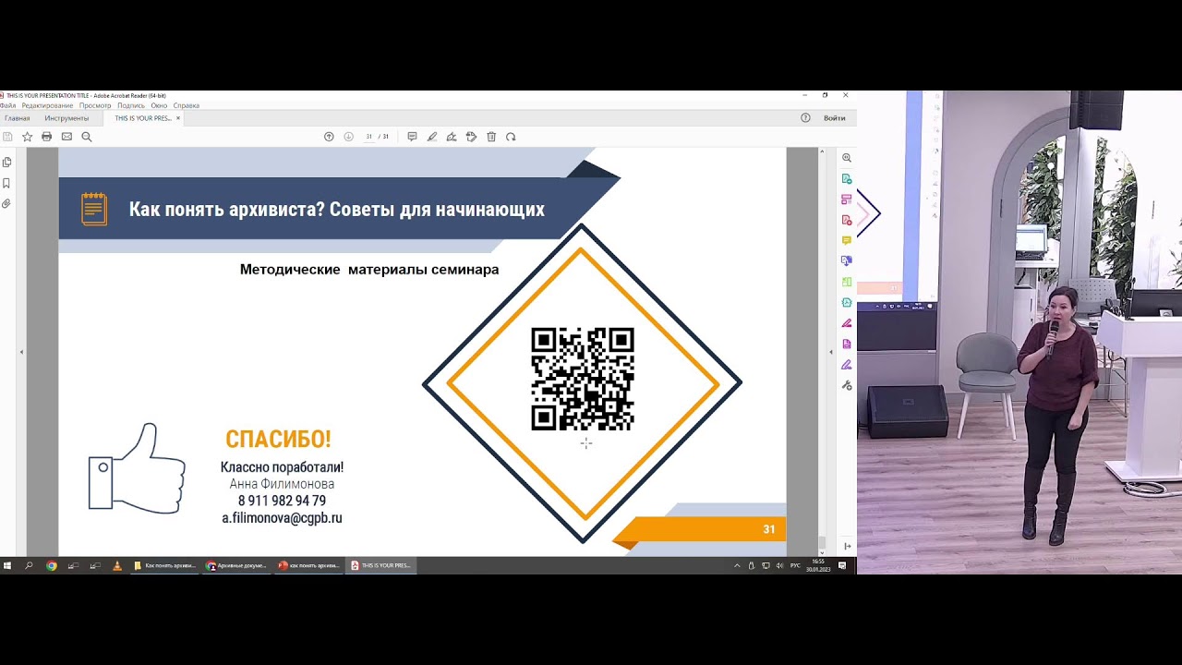This screenshot has width=1182, height=665.
Task: Open green Compare tool icon
Action: click(847, 282)
